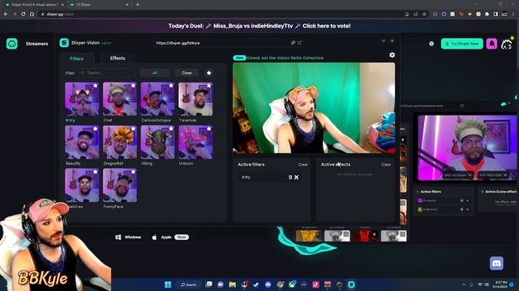Click Today's Duel vote banner
519x291 pixels.
tap(259, 26)
